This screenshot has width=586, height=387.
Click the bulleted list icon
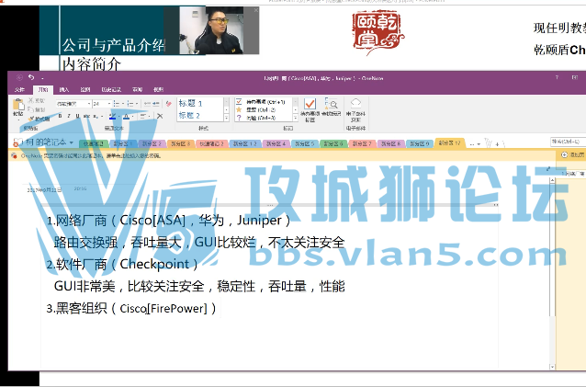[117, 104]
